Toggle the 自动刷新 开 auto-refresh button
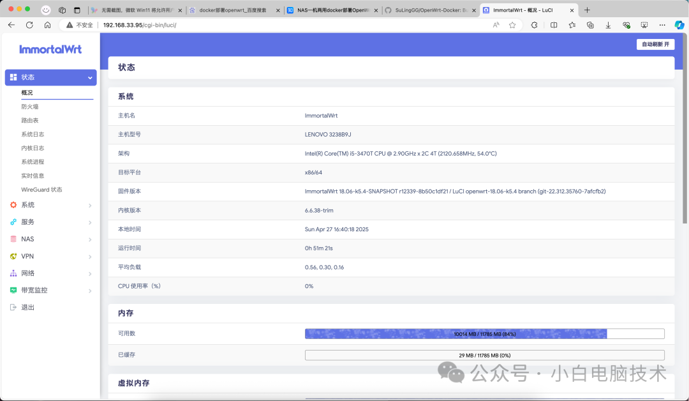 tap(655, 45)
